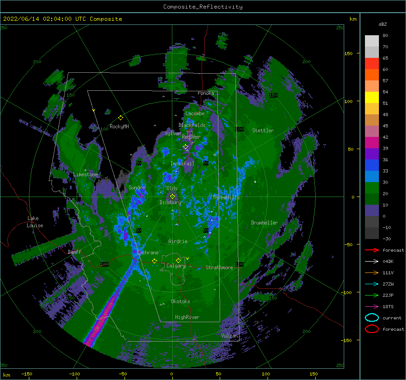406x380 pixels.
Task: Click the RedDeer city label
Action: tap(191, 137)
